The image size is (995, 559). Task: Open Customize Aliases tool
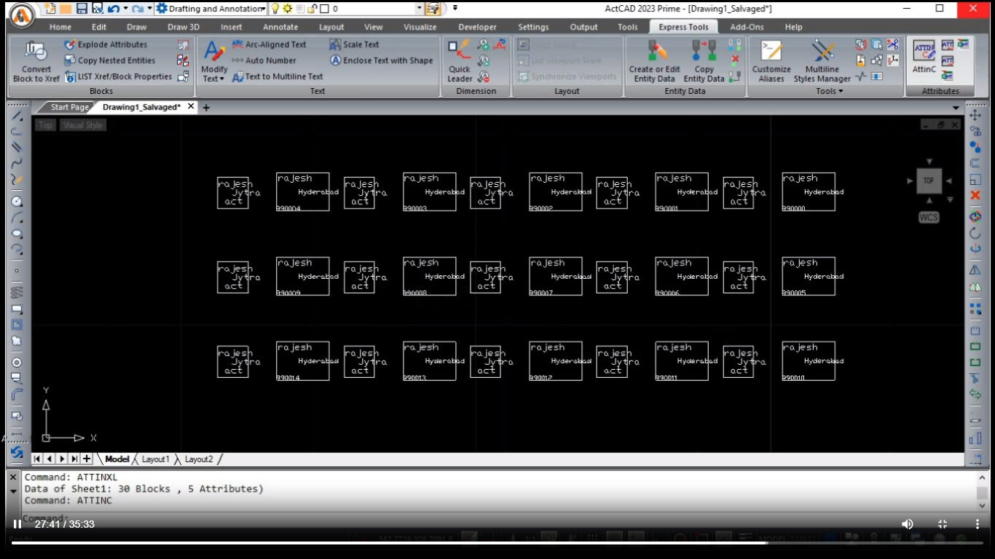coord(771,61)
